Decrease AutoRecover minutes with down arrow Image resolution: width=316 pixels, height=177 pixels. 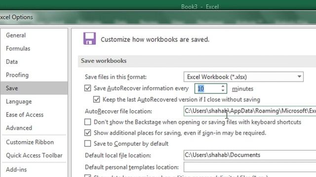pos(223,90)
